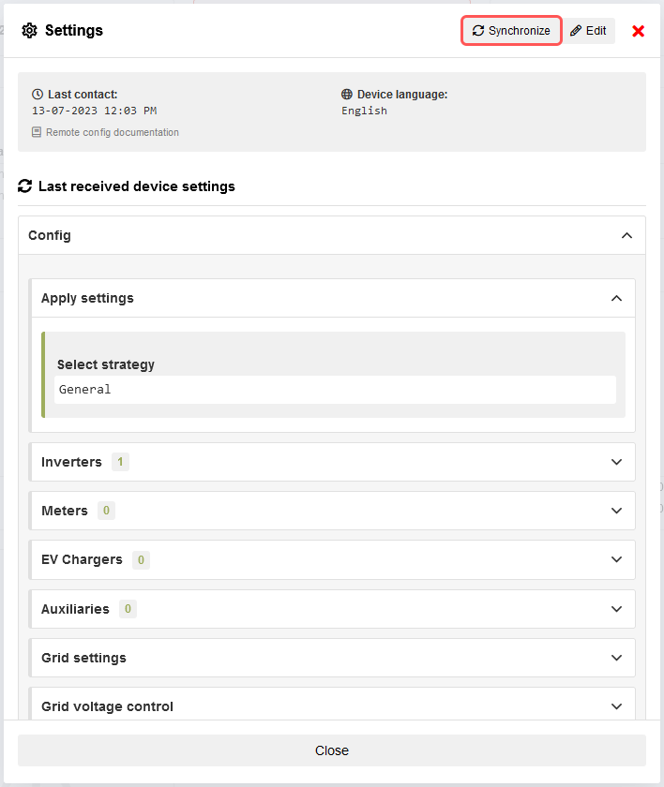This screenshot has width=664, height=787.
Task: Open the Remote config documentation link
Action: [112, 133]
